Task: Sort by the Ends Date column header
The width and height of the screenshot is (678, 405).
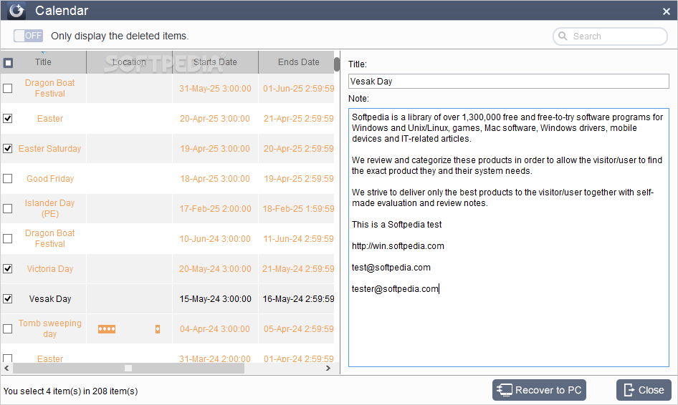Action: [x=298, y=62]
